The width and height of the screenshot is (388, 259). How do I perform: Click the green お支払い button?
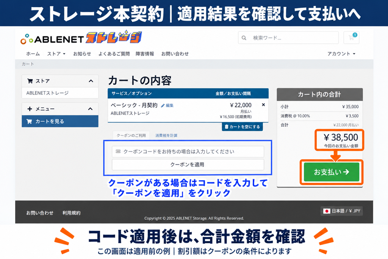pyautogui.click(x=331, y=172)
